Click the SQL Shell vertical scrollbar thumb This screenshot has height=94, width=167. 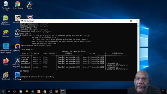coord(138,26)
